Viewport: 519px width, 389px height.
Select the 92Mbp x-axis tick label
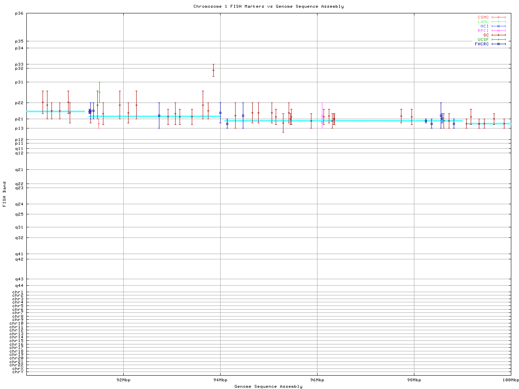(123, 380)
